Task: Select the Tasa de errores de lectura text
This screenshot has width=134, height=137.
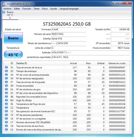Action: point(29,67)
